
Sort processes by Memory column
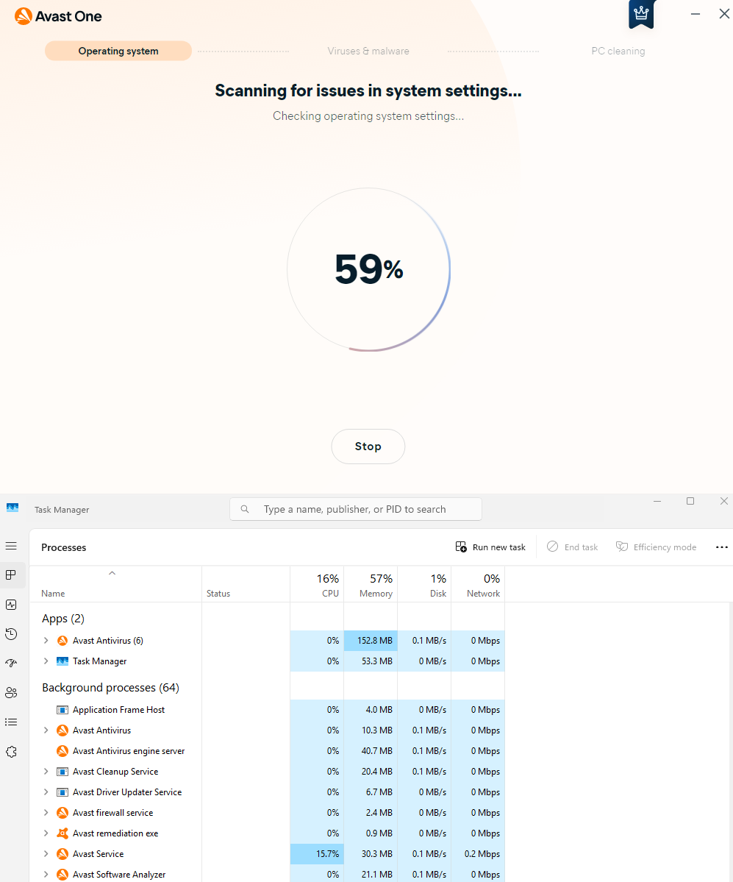pos(371,585)
